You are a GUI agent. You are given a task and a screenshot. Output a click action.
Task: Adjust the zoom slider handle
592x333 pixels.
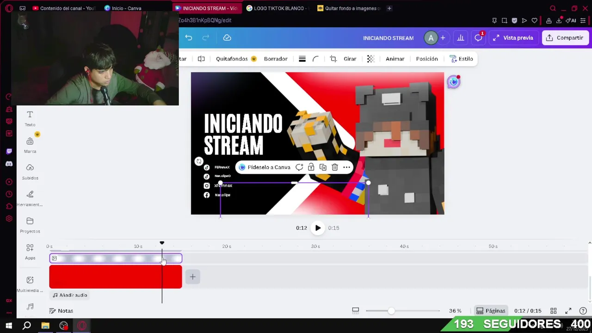391,311
